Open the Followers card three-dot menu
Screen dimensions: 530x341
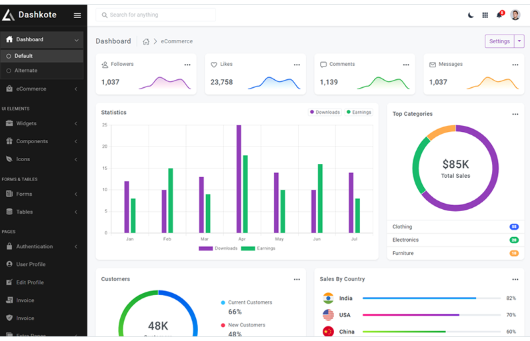point(187,65)
